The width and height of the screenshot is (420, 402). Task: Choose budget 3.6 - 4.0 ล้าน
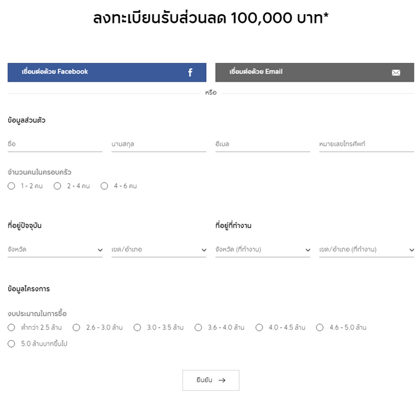click(x=198, y=327)
